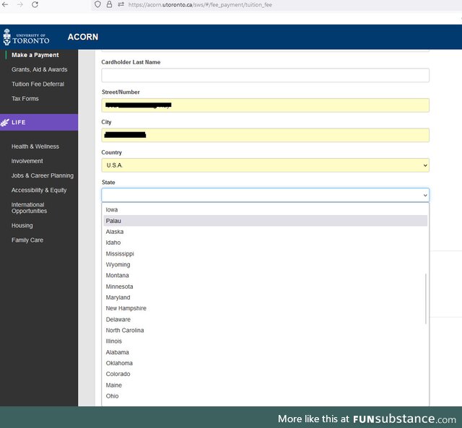The width and height of the screenshot is (462, 428).
Task: Collapse the State dropdown
Action: (x=265, y=195)
